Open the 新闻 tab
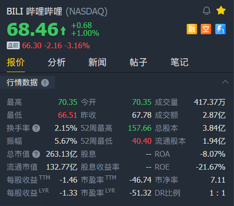Screen dimensions: 234x206 (x=98, y=62)
